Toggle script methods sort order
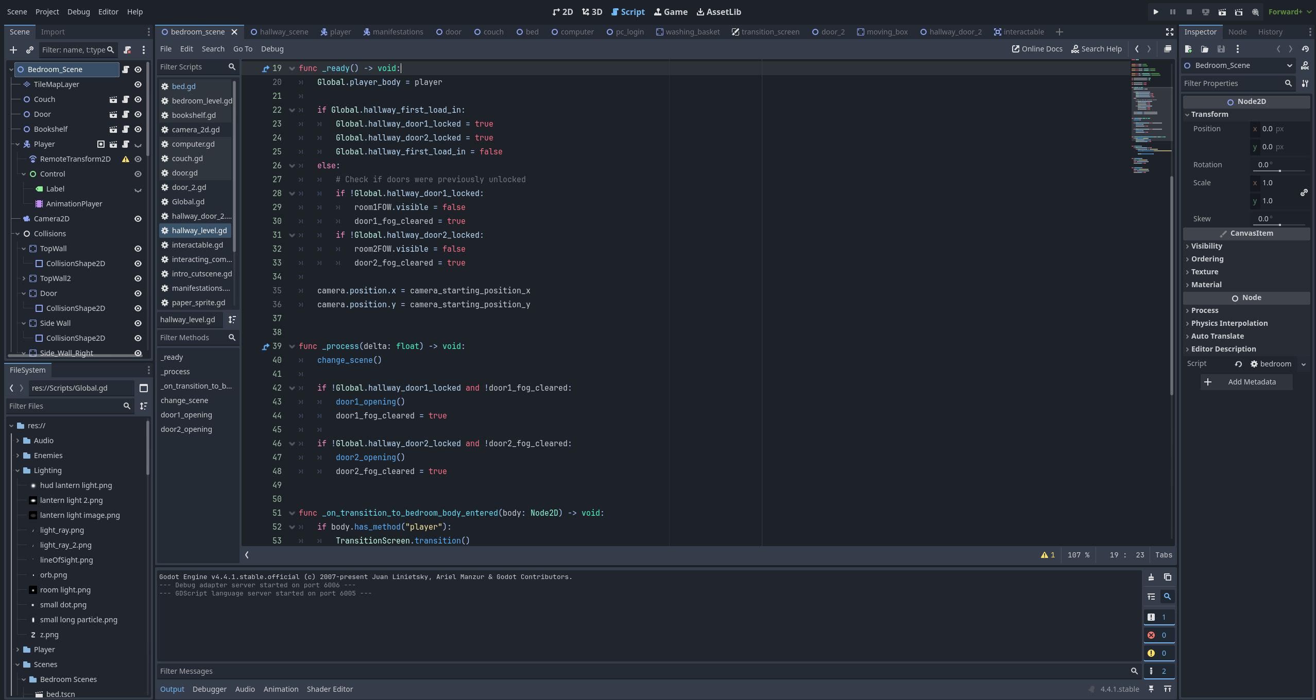This screenshot has width=1316, height=700. point(232,320)
